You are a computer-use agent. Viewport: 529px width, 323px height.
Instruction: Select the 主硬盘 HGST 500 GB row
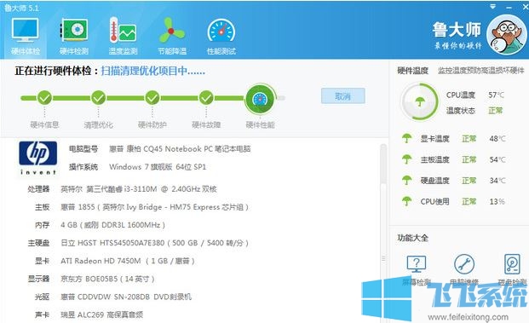138,243
